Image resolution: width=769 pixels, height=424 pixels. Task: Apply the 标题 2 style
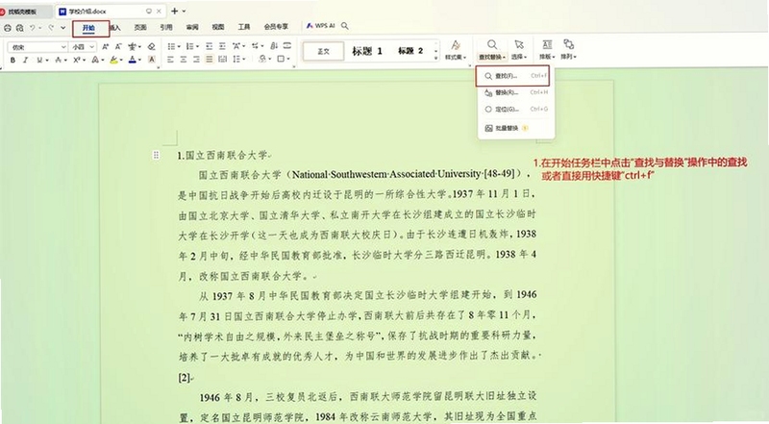(x=410, y=51)
